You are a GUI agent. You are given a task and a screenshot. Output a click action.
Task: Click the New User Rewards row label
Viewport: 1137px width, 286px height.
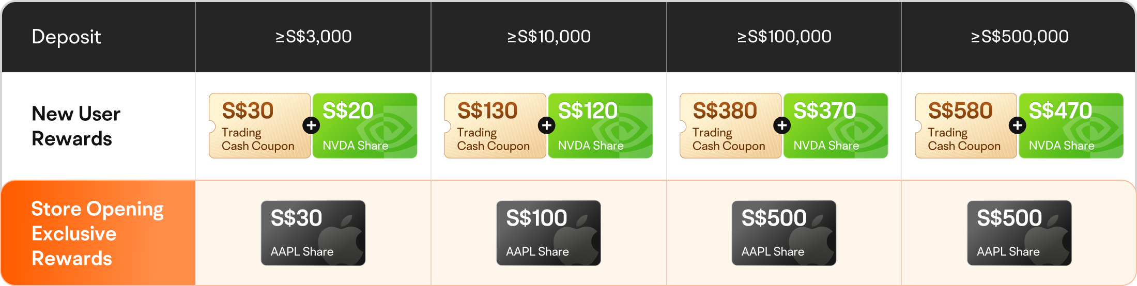76,126
